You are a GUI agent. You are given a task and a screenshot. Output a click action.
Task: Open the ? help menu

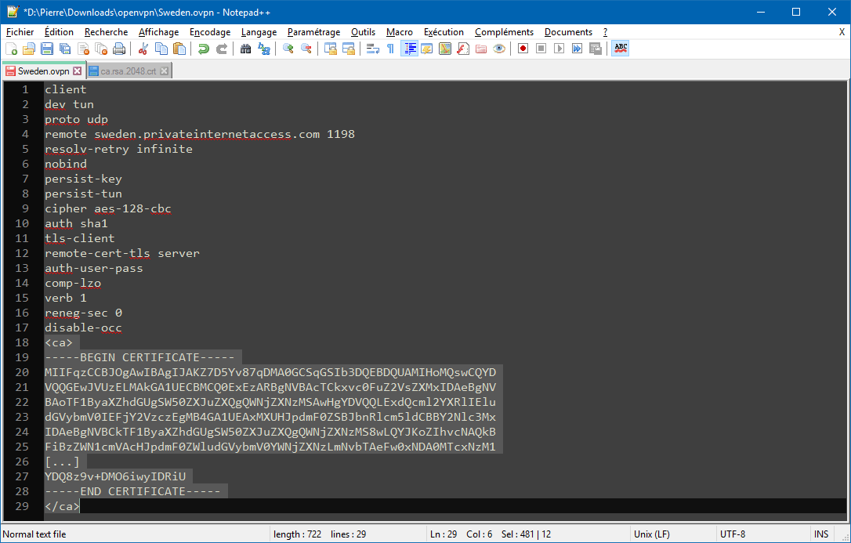605,32
